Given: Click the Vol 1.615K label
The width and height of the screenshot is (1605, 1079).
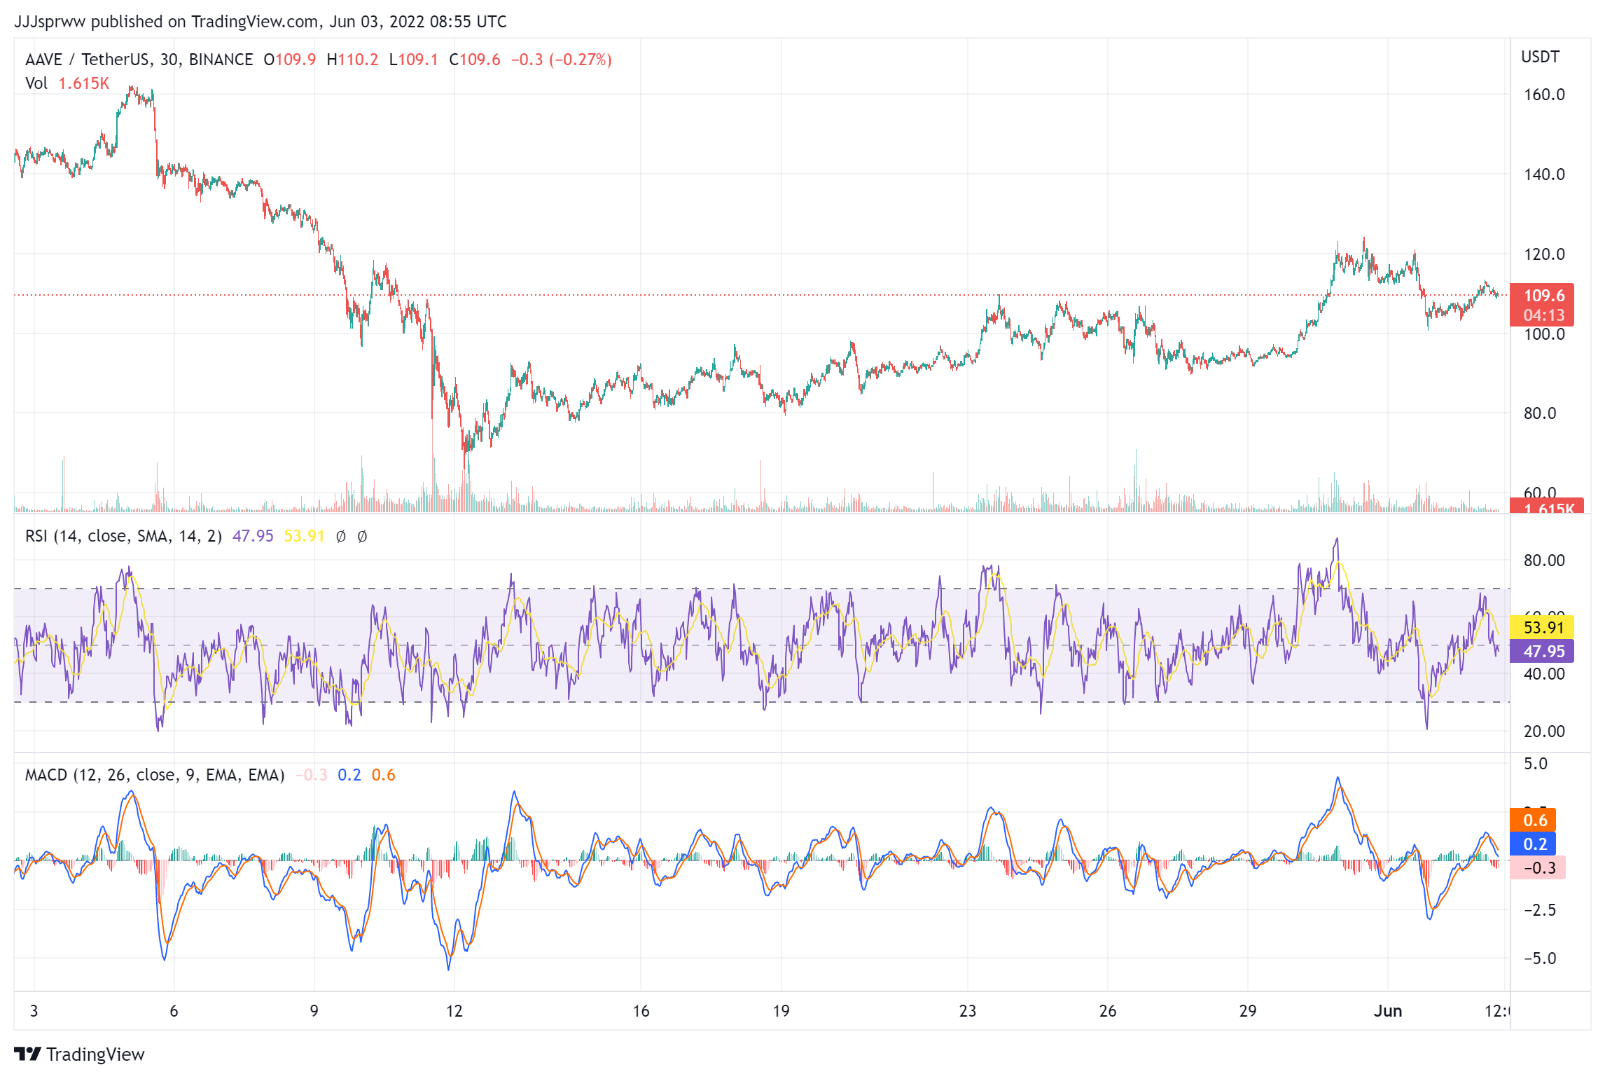Looking at the screenshot, I should point(67,83).
